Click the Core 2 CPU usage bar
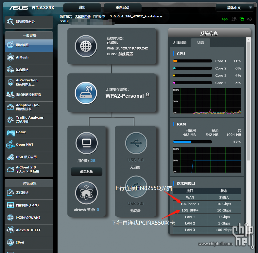This screenshot has width=258, height=253. 192,68
